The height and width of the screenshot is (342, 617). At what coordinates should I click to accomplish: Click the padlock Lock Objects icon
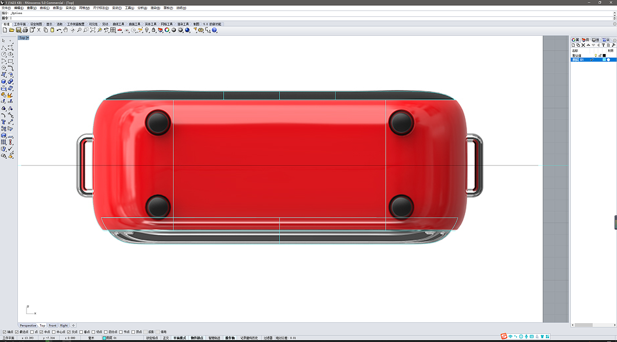click(x=153, y=30)
